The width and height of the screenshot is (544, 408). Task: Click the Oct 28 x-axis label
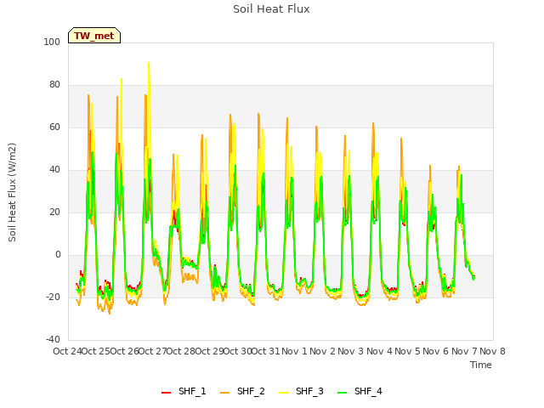(181, 351)
